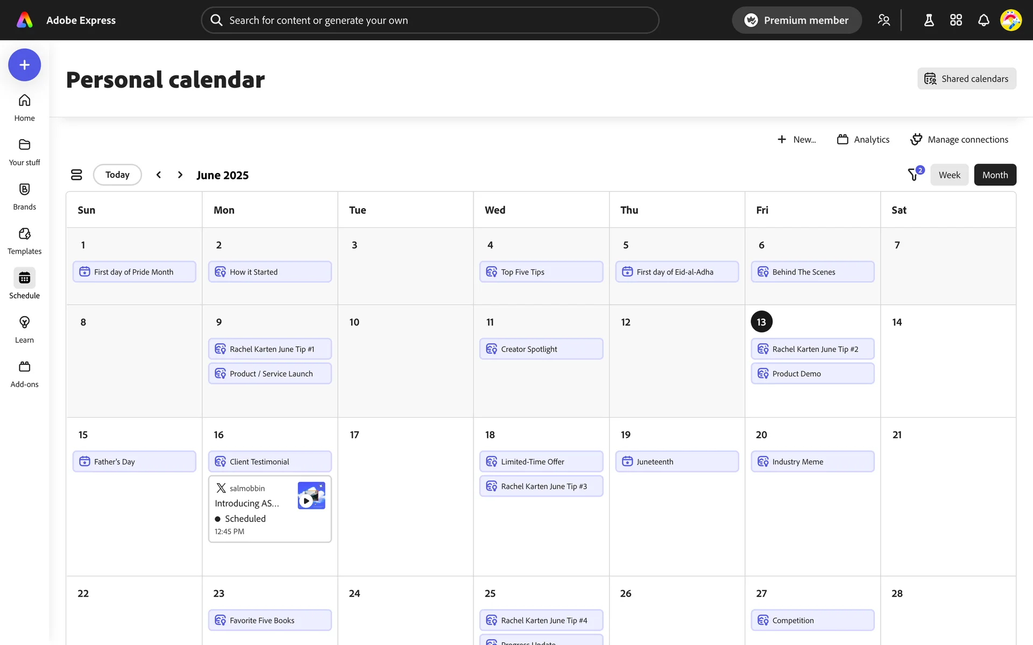The height and width of the screenshot is (645, 1033).
Task: Go to previous month with left chevron
Action: 159,175
